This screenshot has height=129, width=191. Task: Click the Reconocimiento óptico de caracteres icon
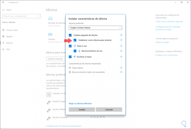70,72
